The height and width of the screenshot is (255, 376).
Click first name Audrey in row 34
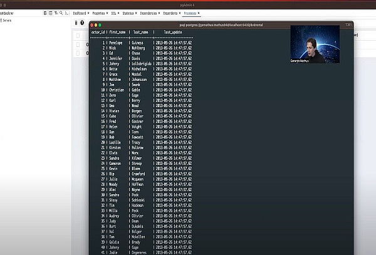tap(114, 216)
